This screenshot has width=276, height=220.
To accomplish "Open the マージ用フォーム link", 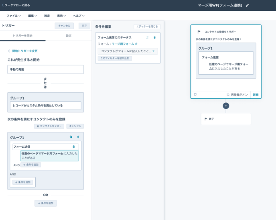I will pyautogui.click(x=124, y=44).
